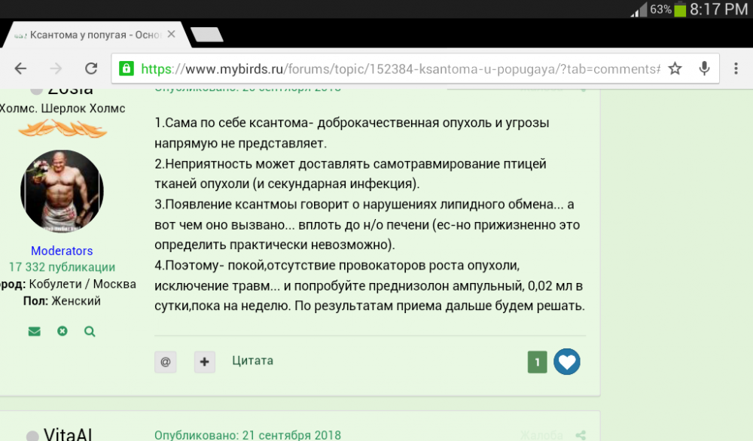Mention user with the @ button
This screenshot has height=441, width=753.
[x=166, y=362]
